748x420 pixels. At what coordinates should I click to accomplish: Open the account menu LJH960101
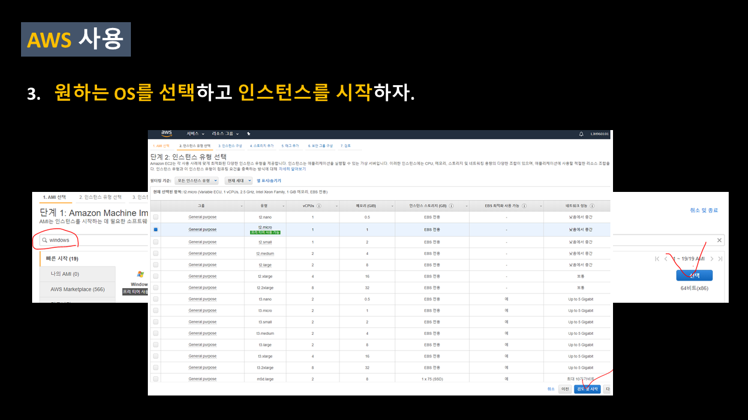pyautogui.click(x=599, y=134)
